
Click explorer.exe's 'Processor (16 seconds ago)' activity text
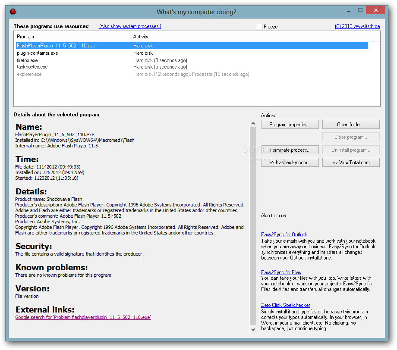coord(221,74)
